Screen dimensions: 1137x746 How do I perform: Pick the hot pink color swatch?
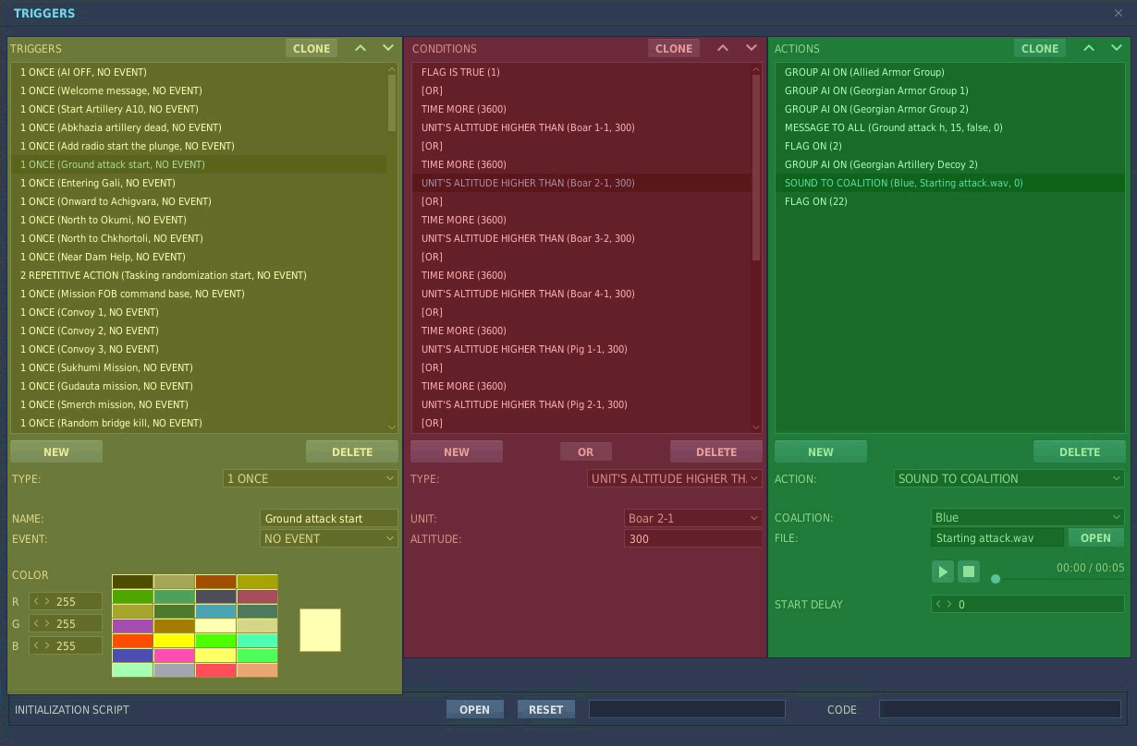174,656
